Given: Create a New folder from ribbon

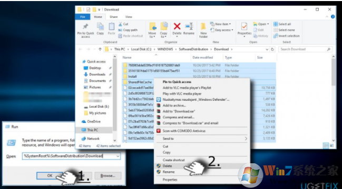Looking at the screenshot, I should point(203,30).
